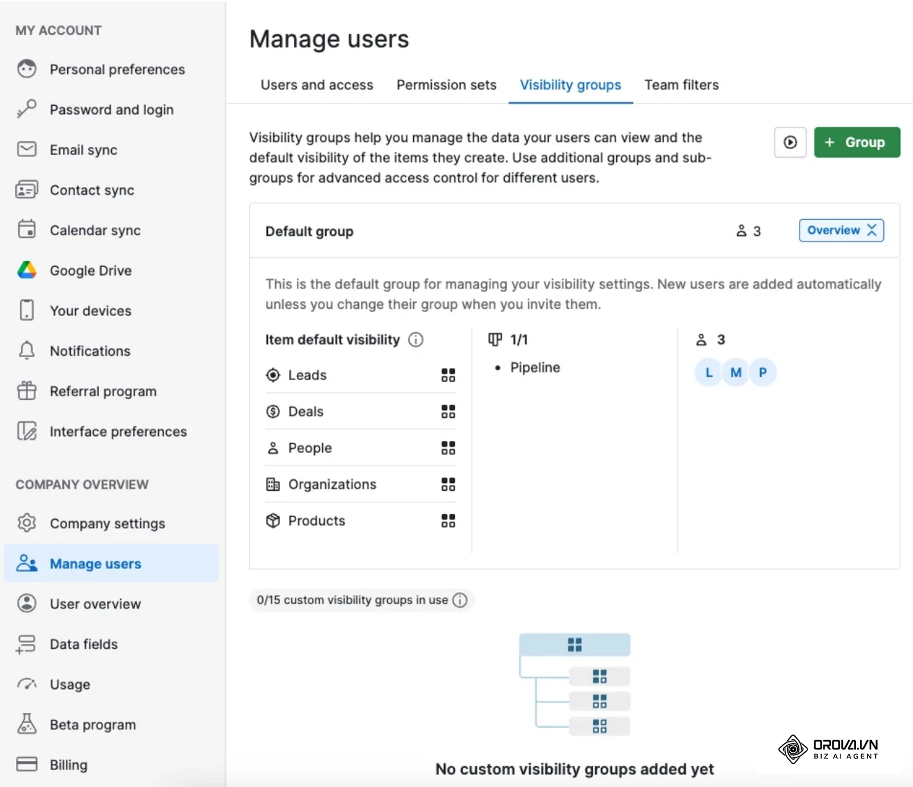This screenshot has width=913, height=787.
Task: Show info about custom visibility groups usage
Action: [x=459, y=600]
